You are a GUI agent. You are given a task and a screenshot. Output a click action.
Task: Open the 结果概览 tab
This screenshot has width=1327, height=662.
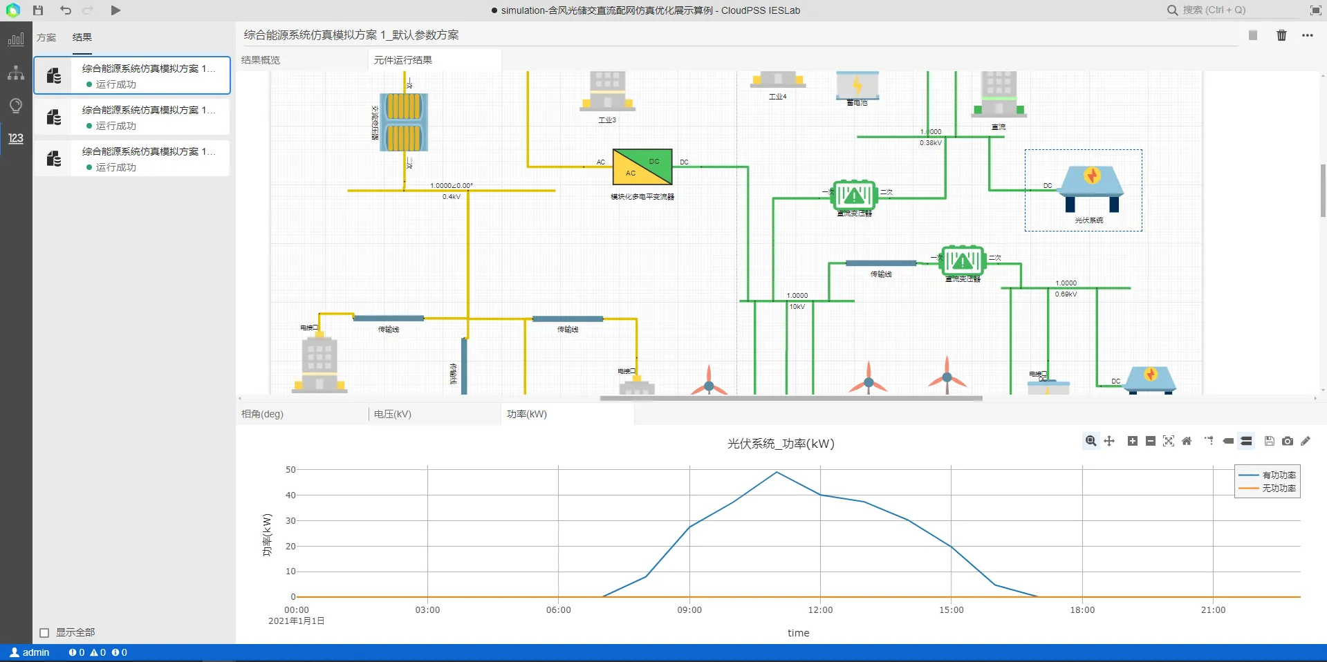pos(261,60)
